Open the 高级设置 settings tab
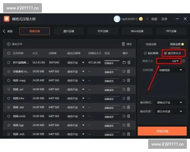190x152 pixels. pyautogui.click(x=175, y=44)
